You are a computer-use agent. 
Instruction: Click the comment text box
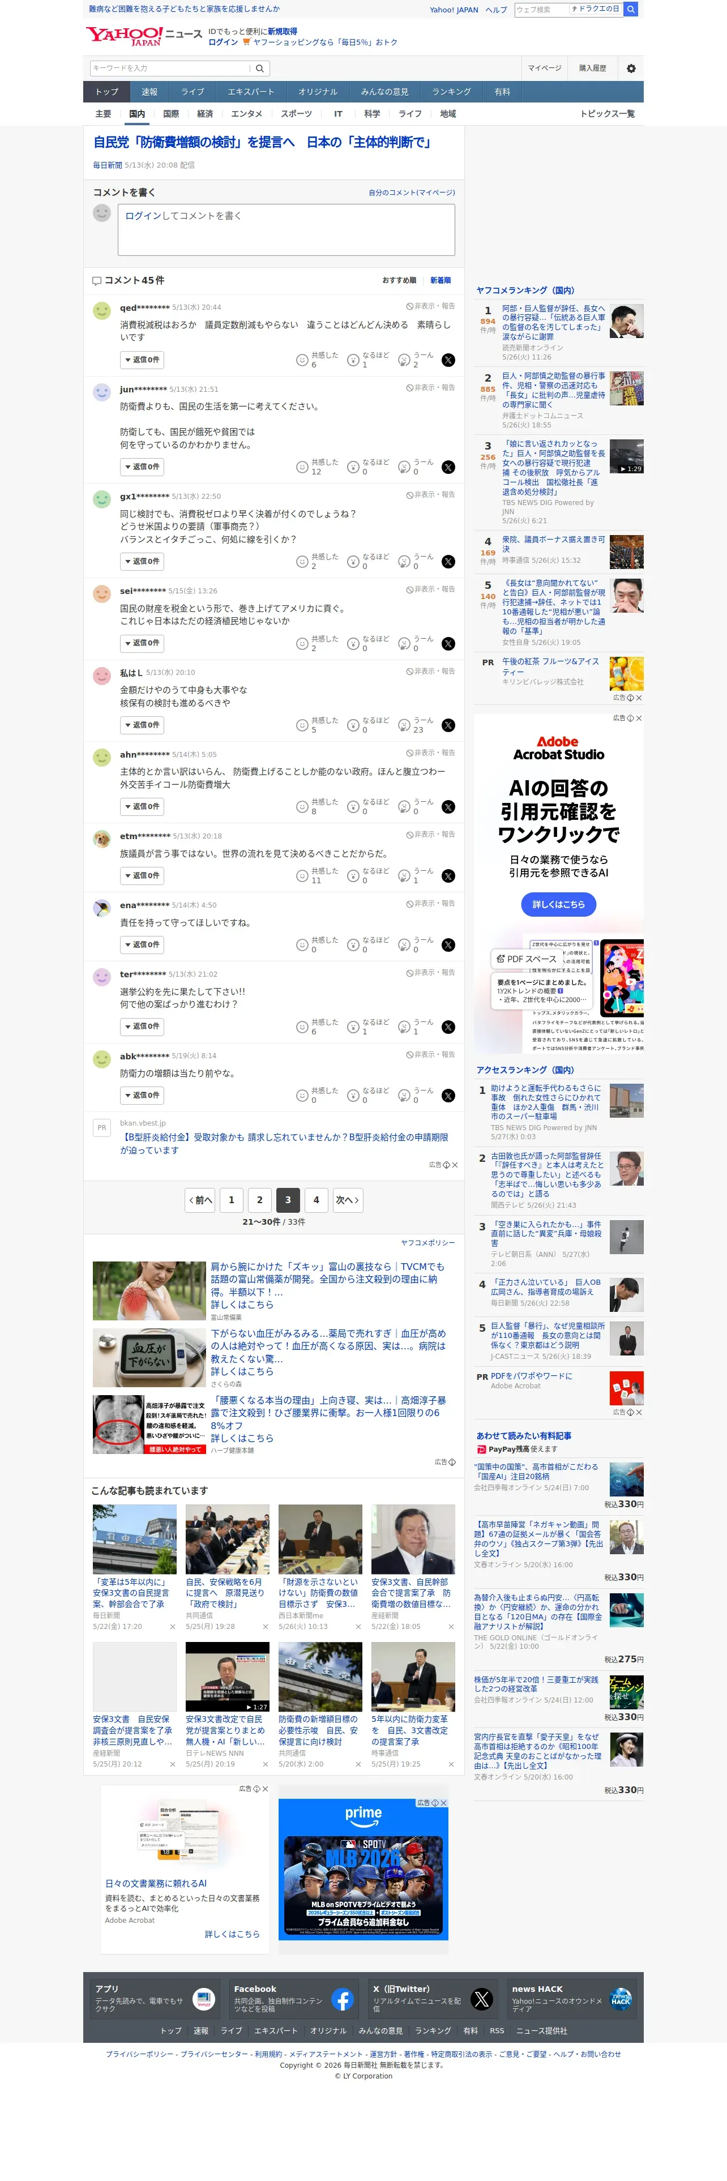click(286, 229)
